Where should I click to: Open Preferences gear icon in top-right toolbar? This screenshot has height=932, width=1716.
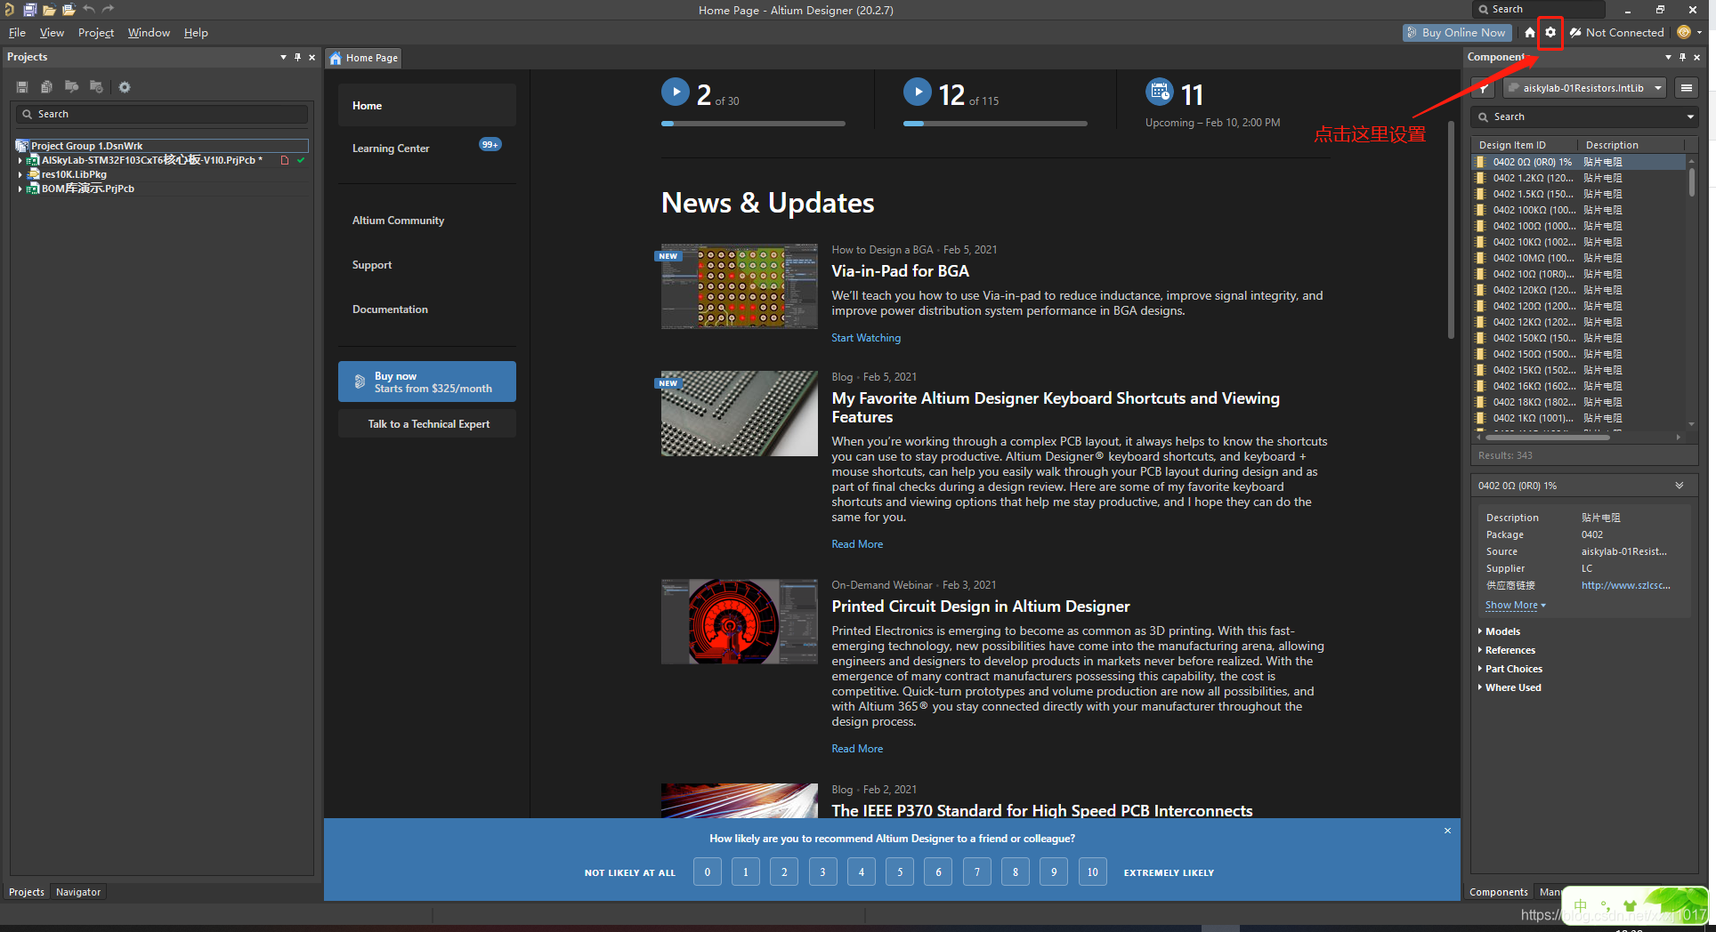pos(1550,33)
